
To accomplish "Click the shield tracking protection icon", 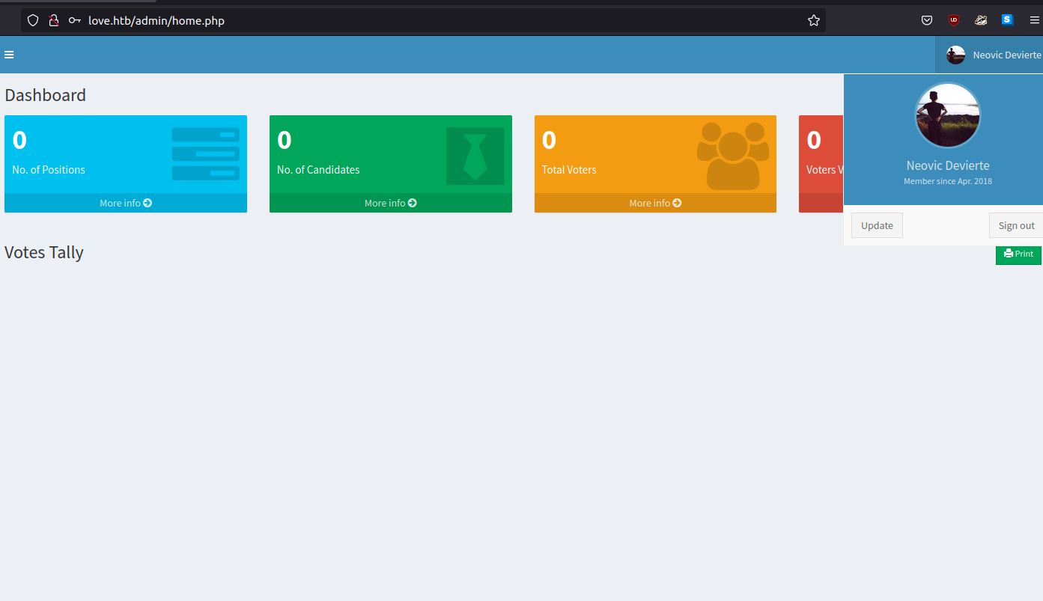I will (x=33, y=21).
